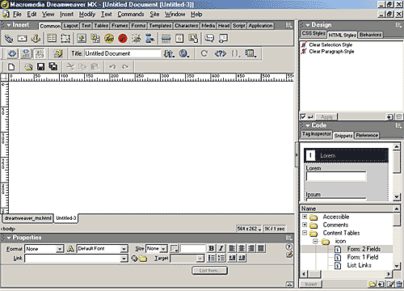The height and width of the screenshot is (291, 404).
Task: Insert a Named Anchor
Action: pyautogui.click(x=36, y=39)
